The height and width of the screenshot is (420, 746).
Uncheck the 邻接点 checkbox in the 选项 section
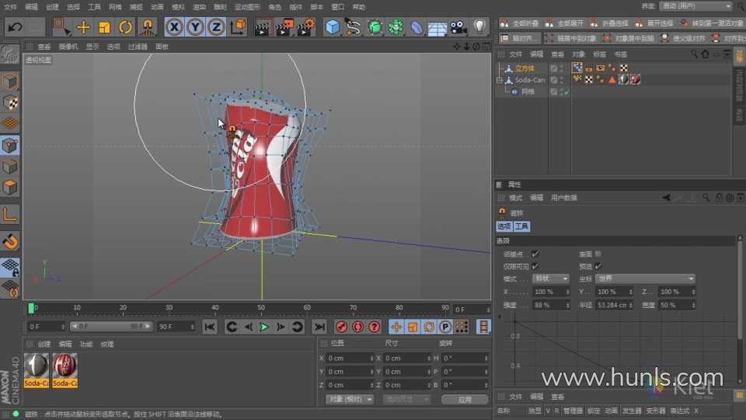[x=535, y=254]
